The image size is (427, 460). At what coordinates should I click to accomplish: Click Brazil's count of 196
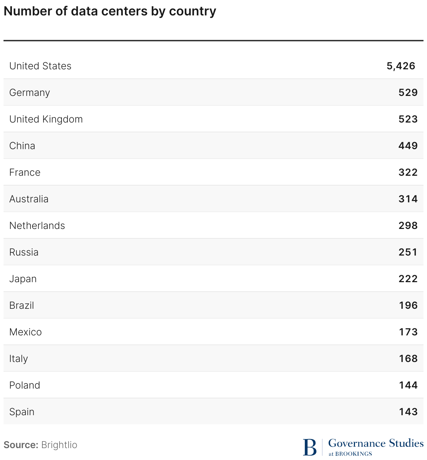(x=408, y=305)
